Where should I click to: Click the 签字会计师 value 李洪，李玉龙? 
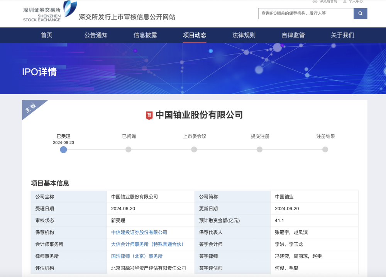click(x=289, y=244)
